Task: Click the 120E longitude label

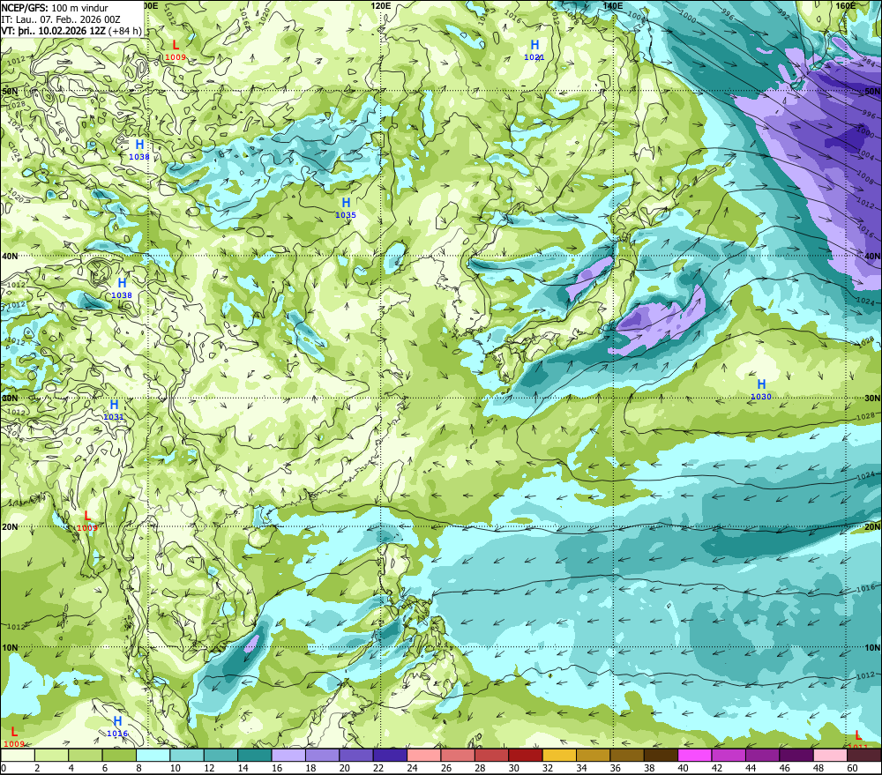Action: click(381, 5)
